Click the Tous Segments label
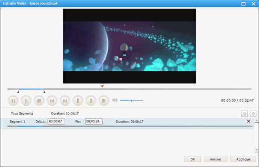Screen dimensions: 259x167 (22, 113)
